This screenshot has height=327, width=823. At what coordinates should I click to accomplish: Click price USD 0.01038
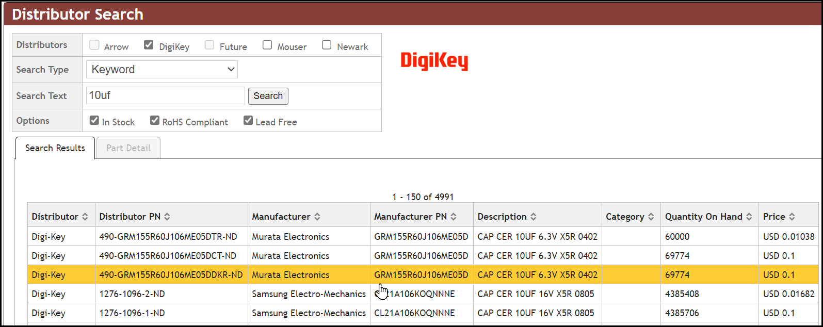point(789,237)
